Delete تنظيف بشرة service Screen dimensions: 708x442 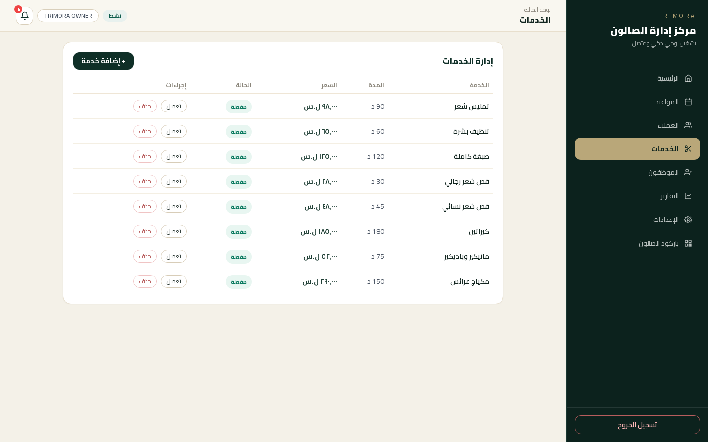145,131
